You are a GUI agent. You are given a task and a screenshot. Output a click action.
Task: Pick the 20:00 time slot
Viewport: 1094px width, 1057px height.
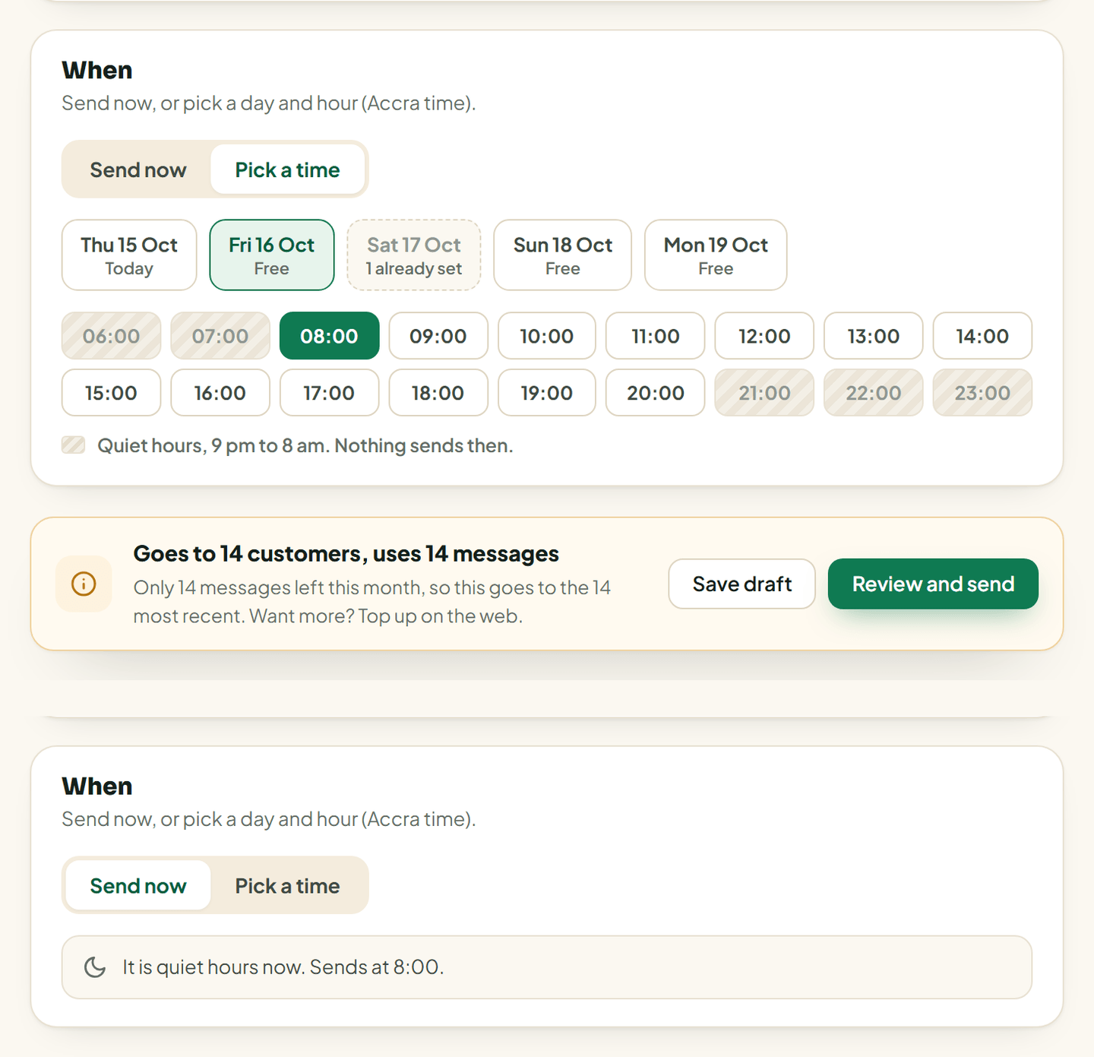656,393
